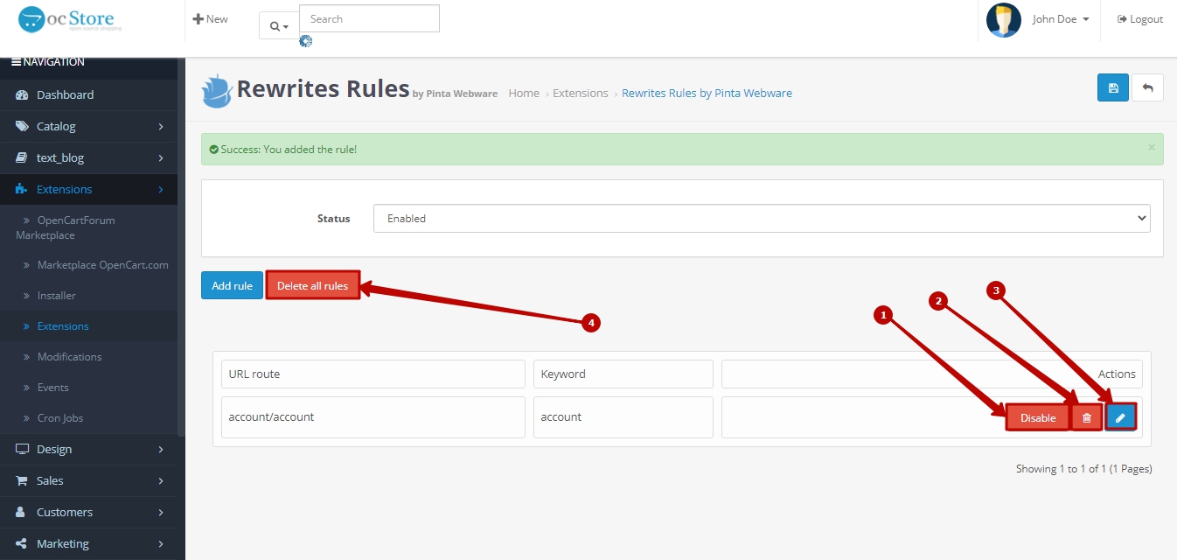Click the Add rule button
This screenshot has width=1177, height=560.
232,285
